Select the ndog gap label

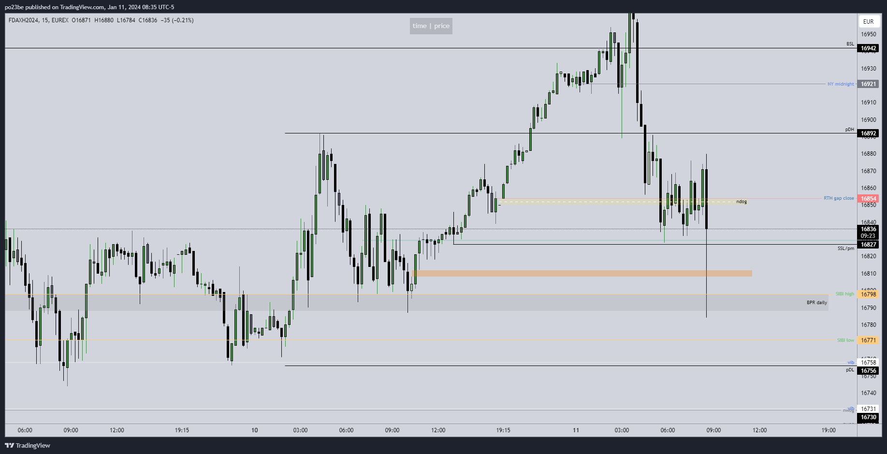[742, 202]
